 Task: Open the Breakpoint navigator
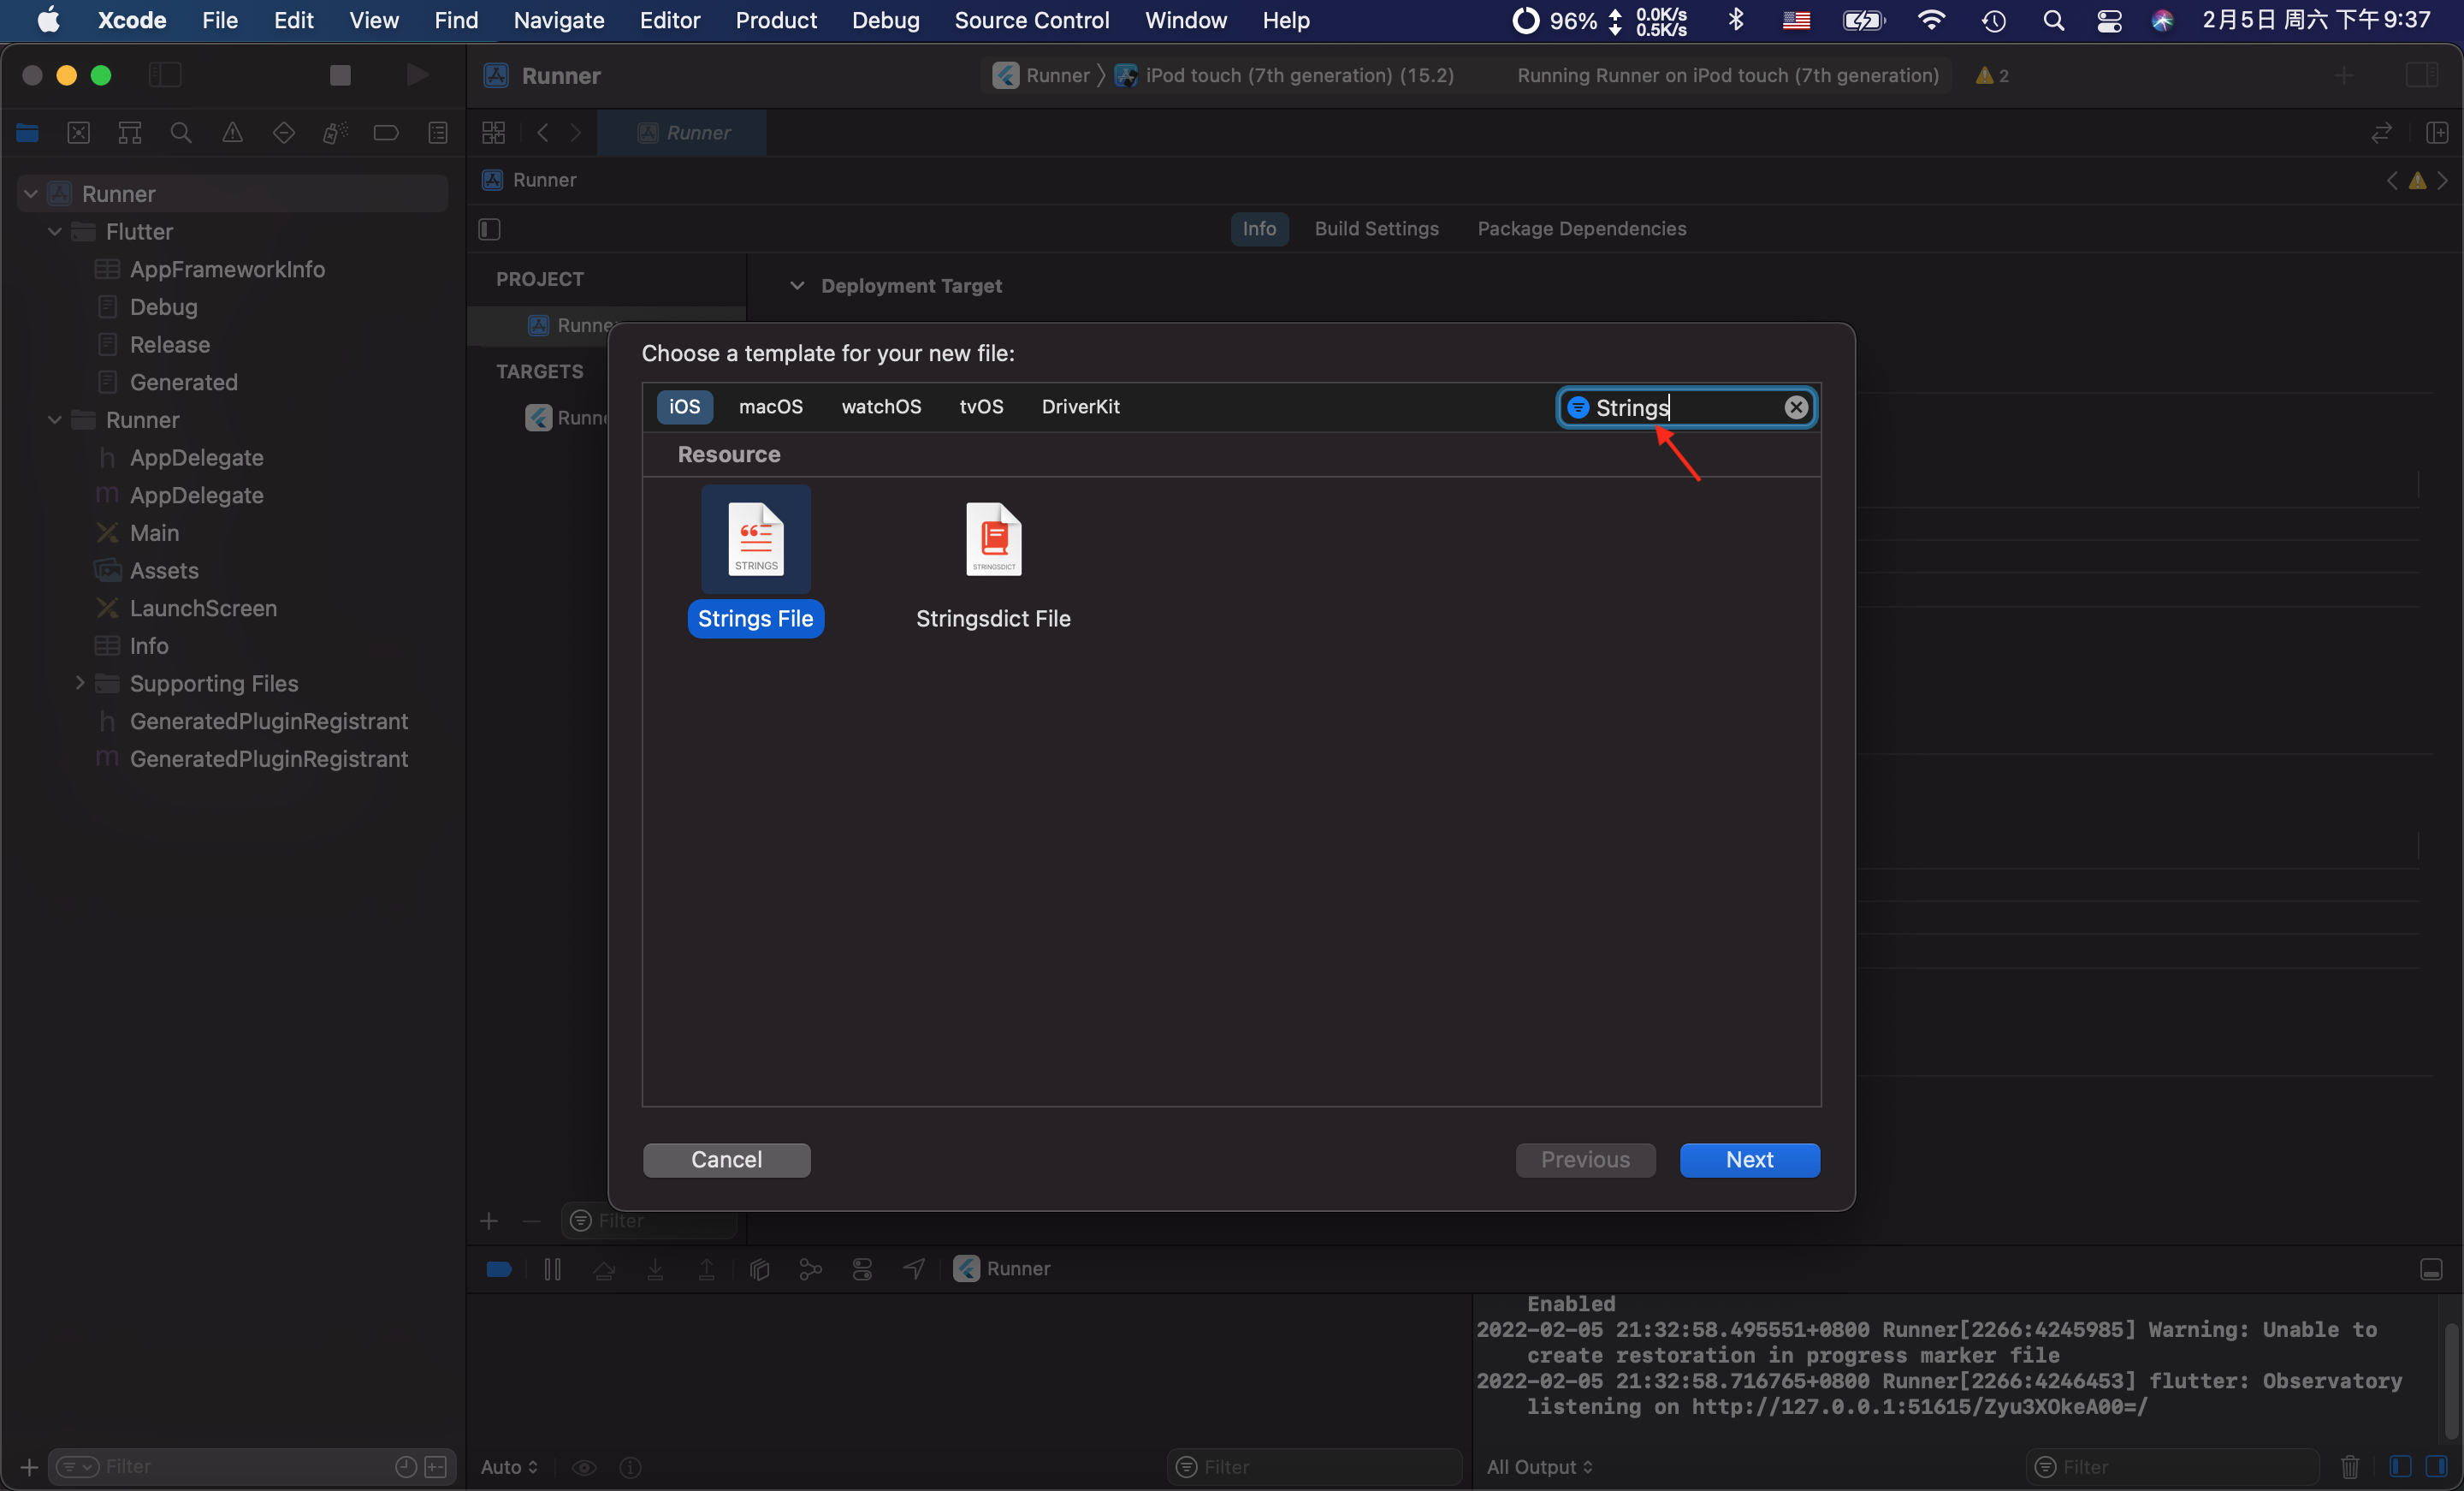[386, 133]
